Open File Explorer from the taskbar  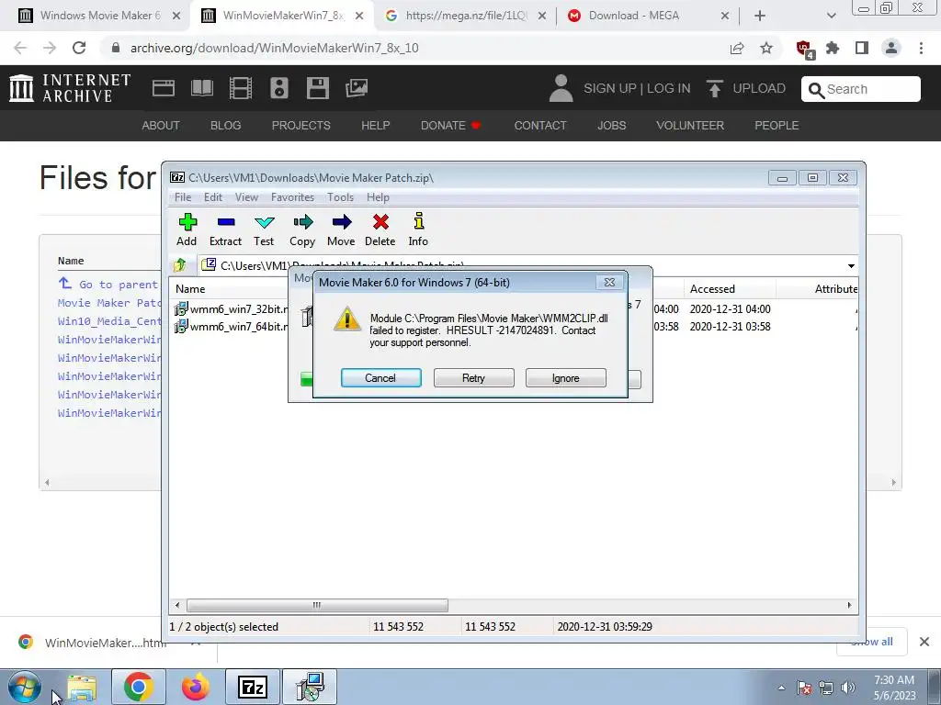coord(82,687)
